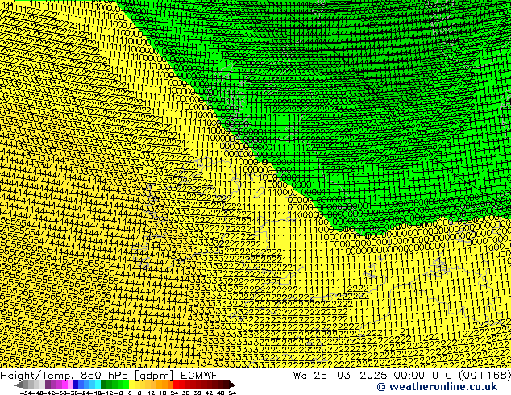Click the dark green legend swatch at -12
Image resolution: width=511 pixels, height=395 pixels.
104,385
